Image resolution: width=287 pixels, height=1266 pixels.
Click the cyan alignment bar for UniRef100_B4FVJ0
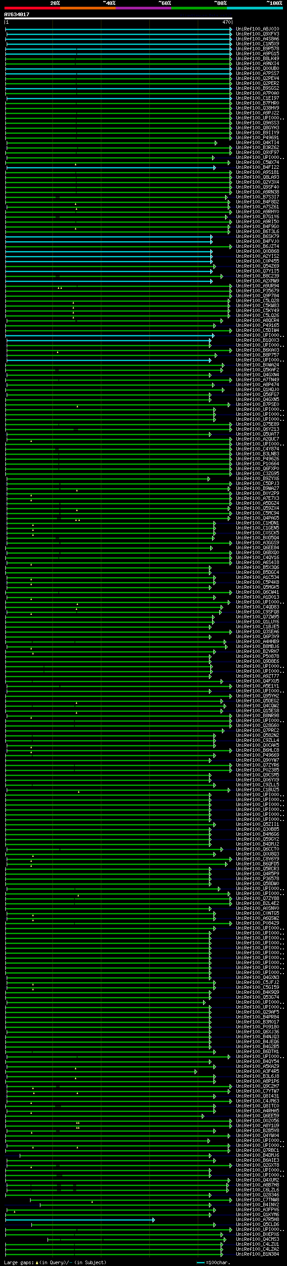tap(109, 242)
